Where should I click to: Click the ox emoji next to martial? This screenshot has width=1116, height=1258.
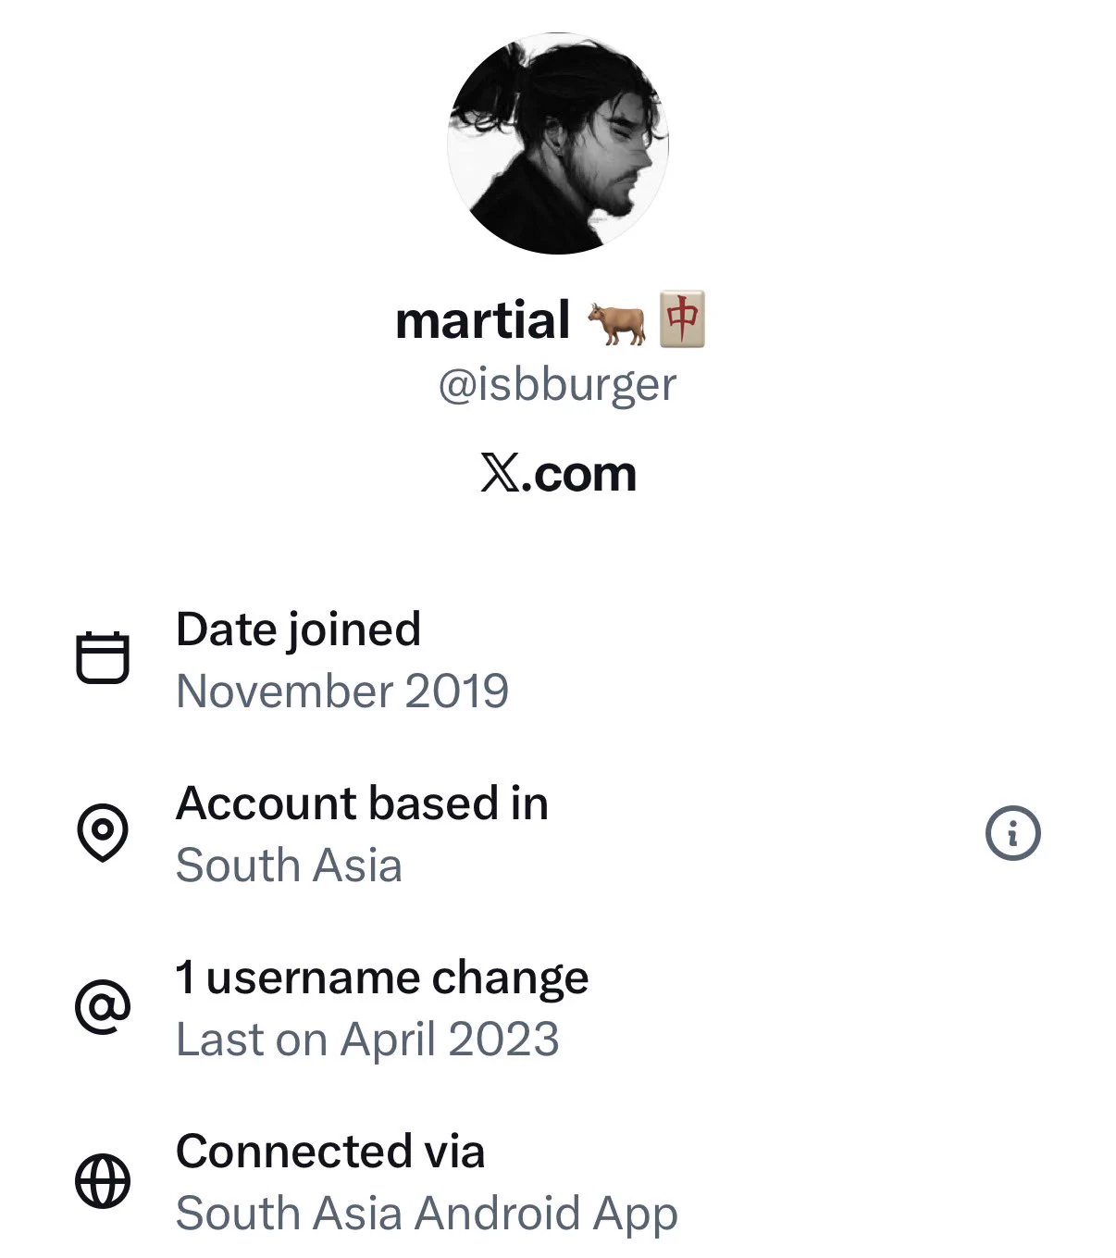(616, 322)
